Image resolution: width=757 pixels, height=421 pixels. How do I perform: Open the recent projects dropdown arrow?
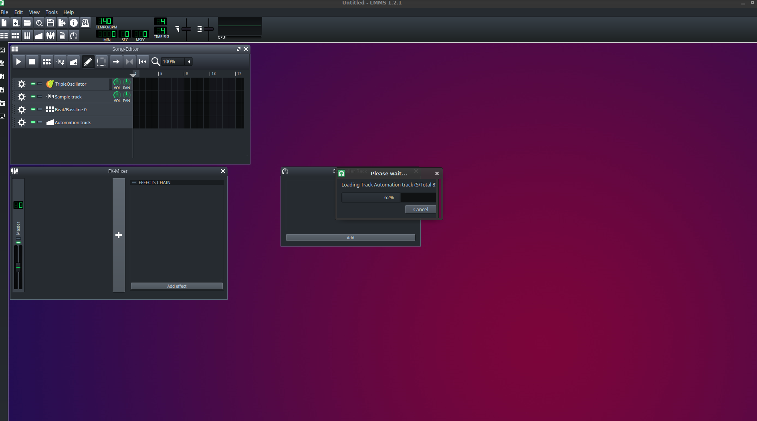42,26
